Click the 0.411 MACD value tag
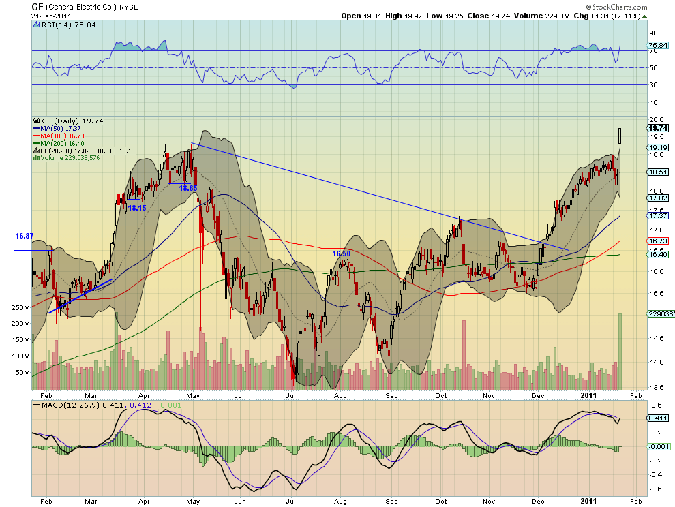This screenshot has height=507, width=675. pyautogui.click(x=658, y=418)
